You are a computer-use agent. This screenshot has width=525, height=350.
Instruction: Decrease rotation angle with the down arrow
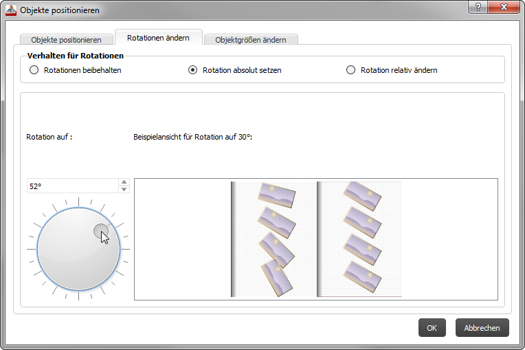[x=124, y=190]
